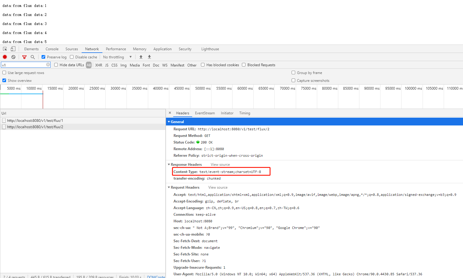
Task: Click the Request URL value text
Action: (x=233, y=129)
